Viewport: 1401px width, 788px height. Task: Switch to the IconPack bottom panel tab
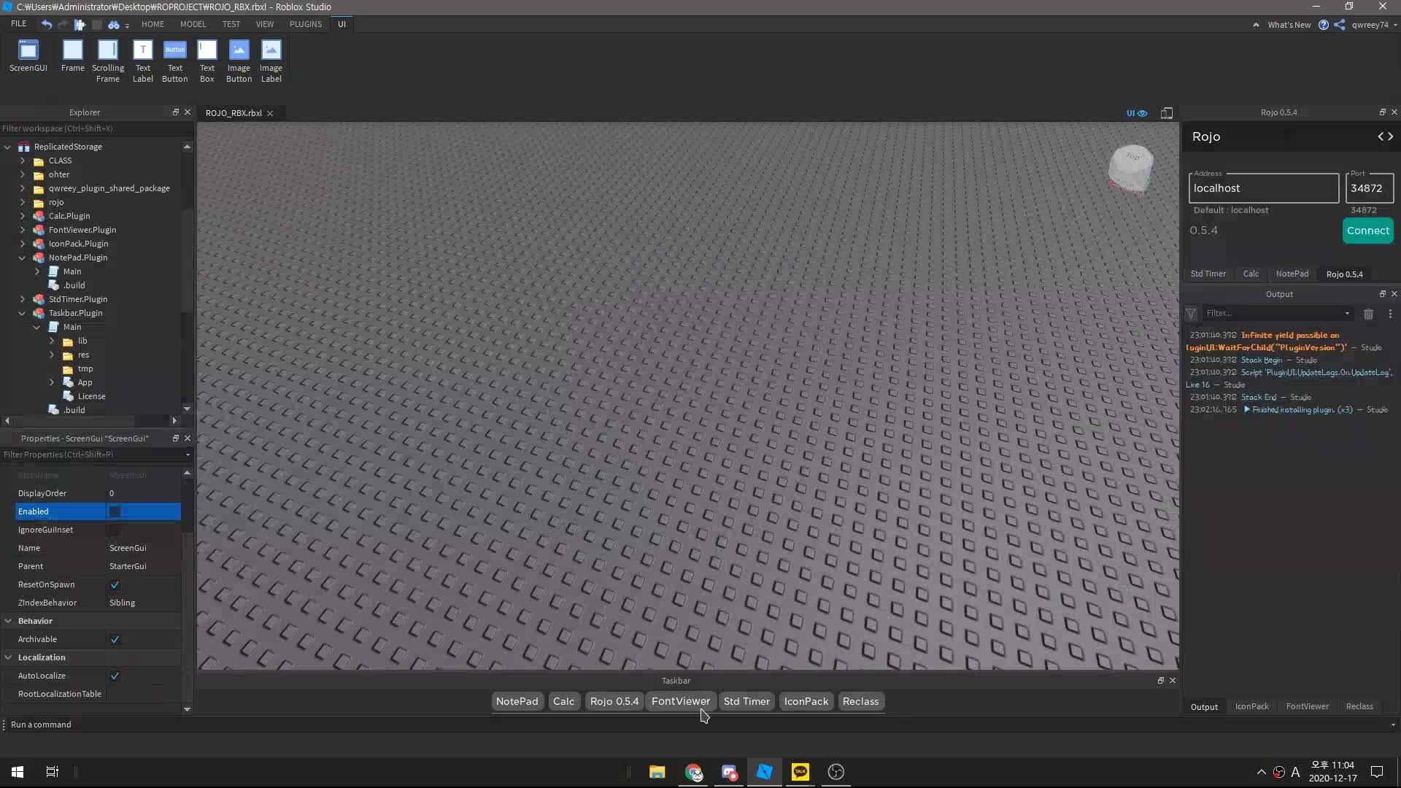click(x=1251, y=706)
